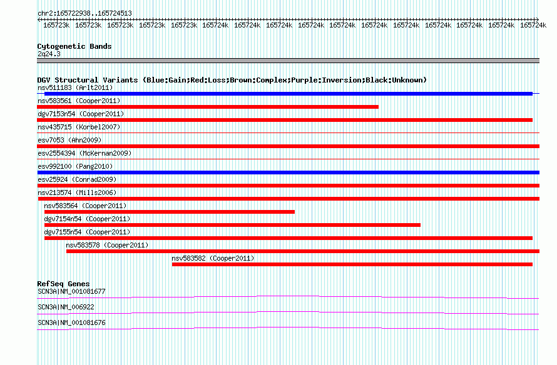Click the red bar under esv25924
Screen dimensions: 557x365
(x=288, y=186)
